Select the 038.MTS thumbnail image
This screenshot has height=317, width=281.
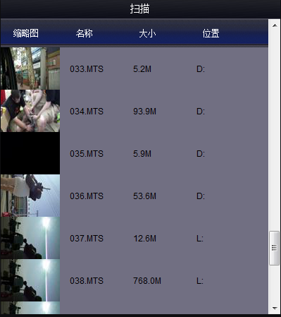click(x=30, y=280)
